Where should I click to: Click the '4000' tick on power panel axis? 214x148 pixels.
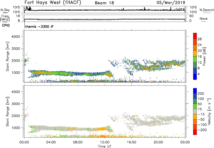[16, 37]
